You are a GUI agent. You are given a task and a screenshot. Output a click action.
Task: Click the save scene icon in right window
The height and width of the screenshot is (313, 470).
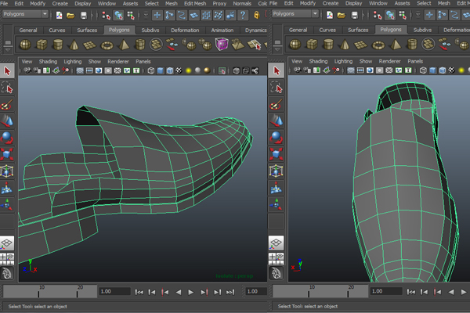tap(354, 16)
